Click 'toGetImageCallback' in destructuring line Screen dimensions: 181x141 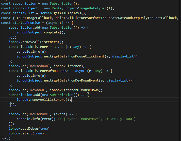point(34,18)
